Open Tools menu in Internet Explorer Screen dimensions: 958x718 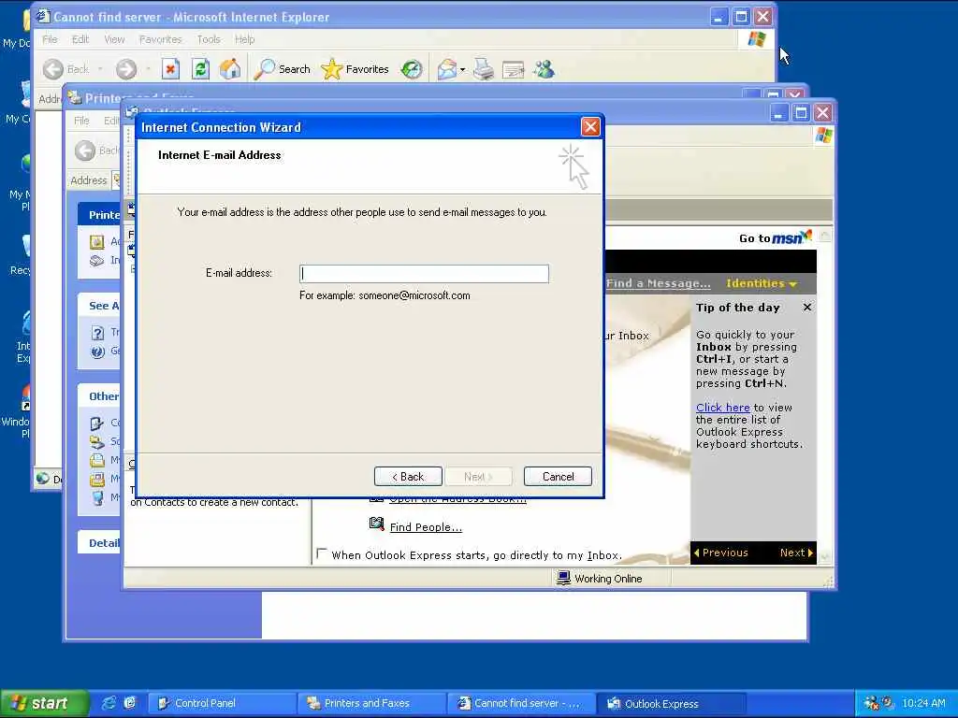click(x=209, y=39)
